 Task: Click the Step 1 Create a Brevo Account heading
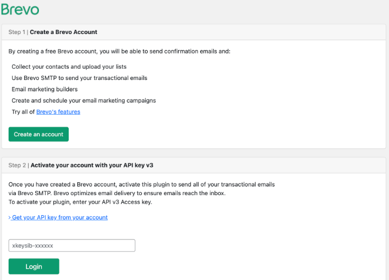(53, 32)
